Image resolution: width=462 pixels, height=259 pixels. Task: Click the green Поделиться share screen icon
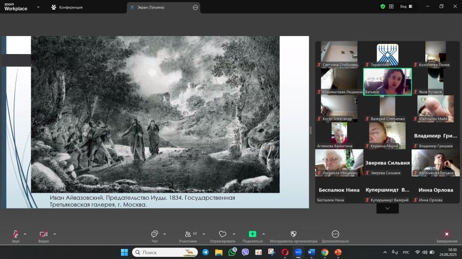coord(253,234)
